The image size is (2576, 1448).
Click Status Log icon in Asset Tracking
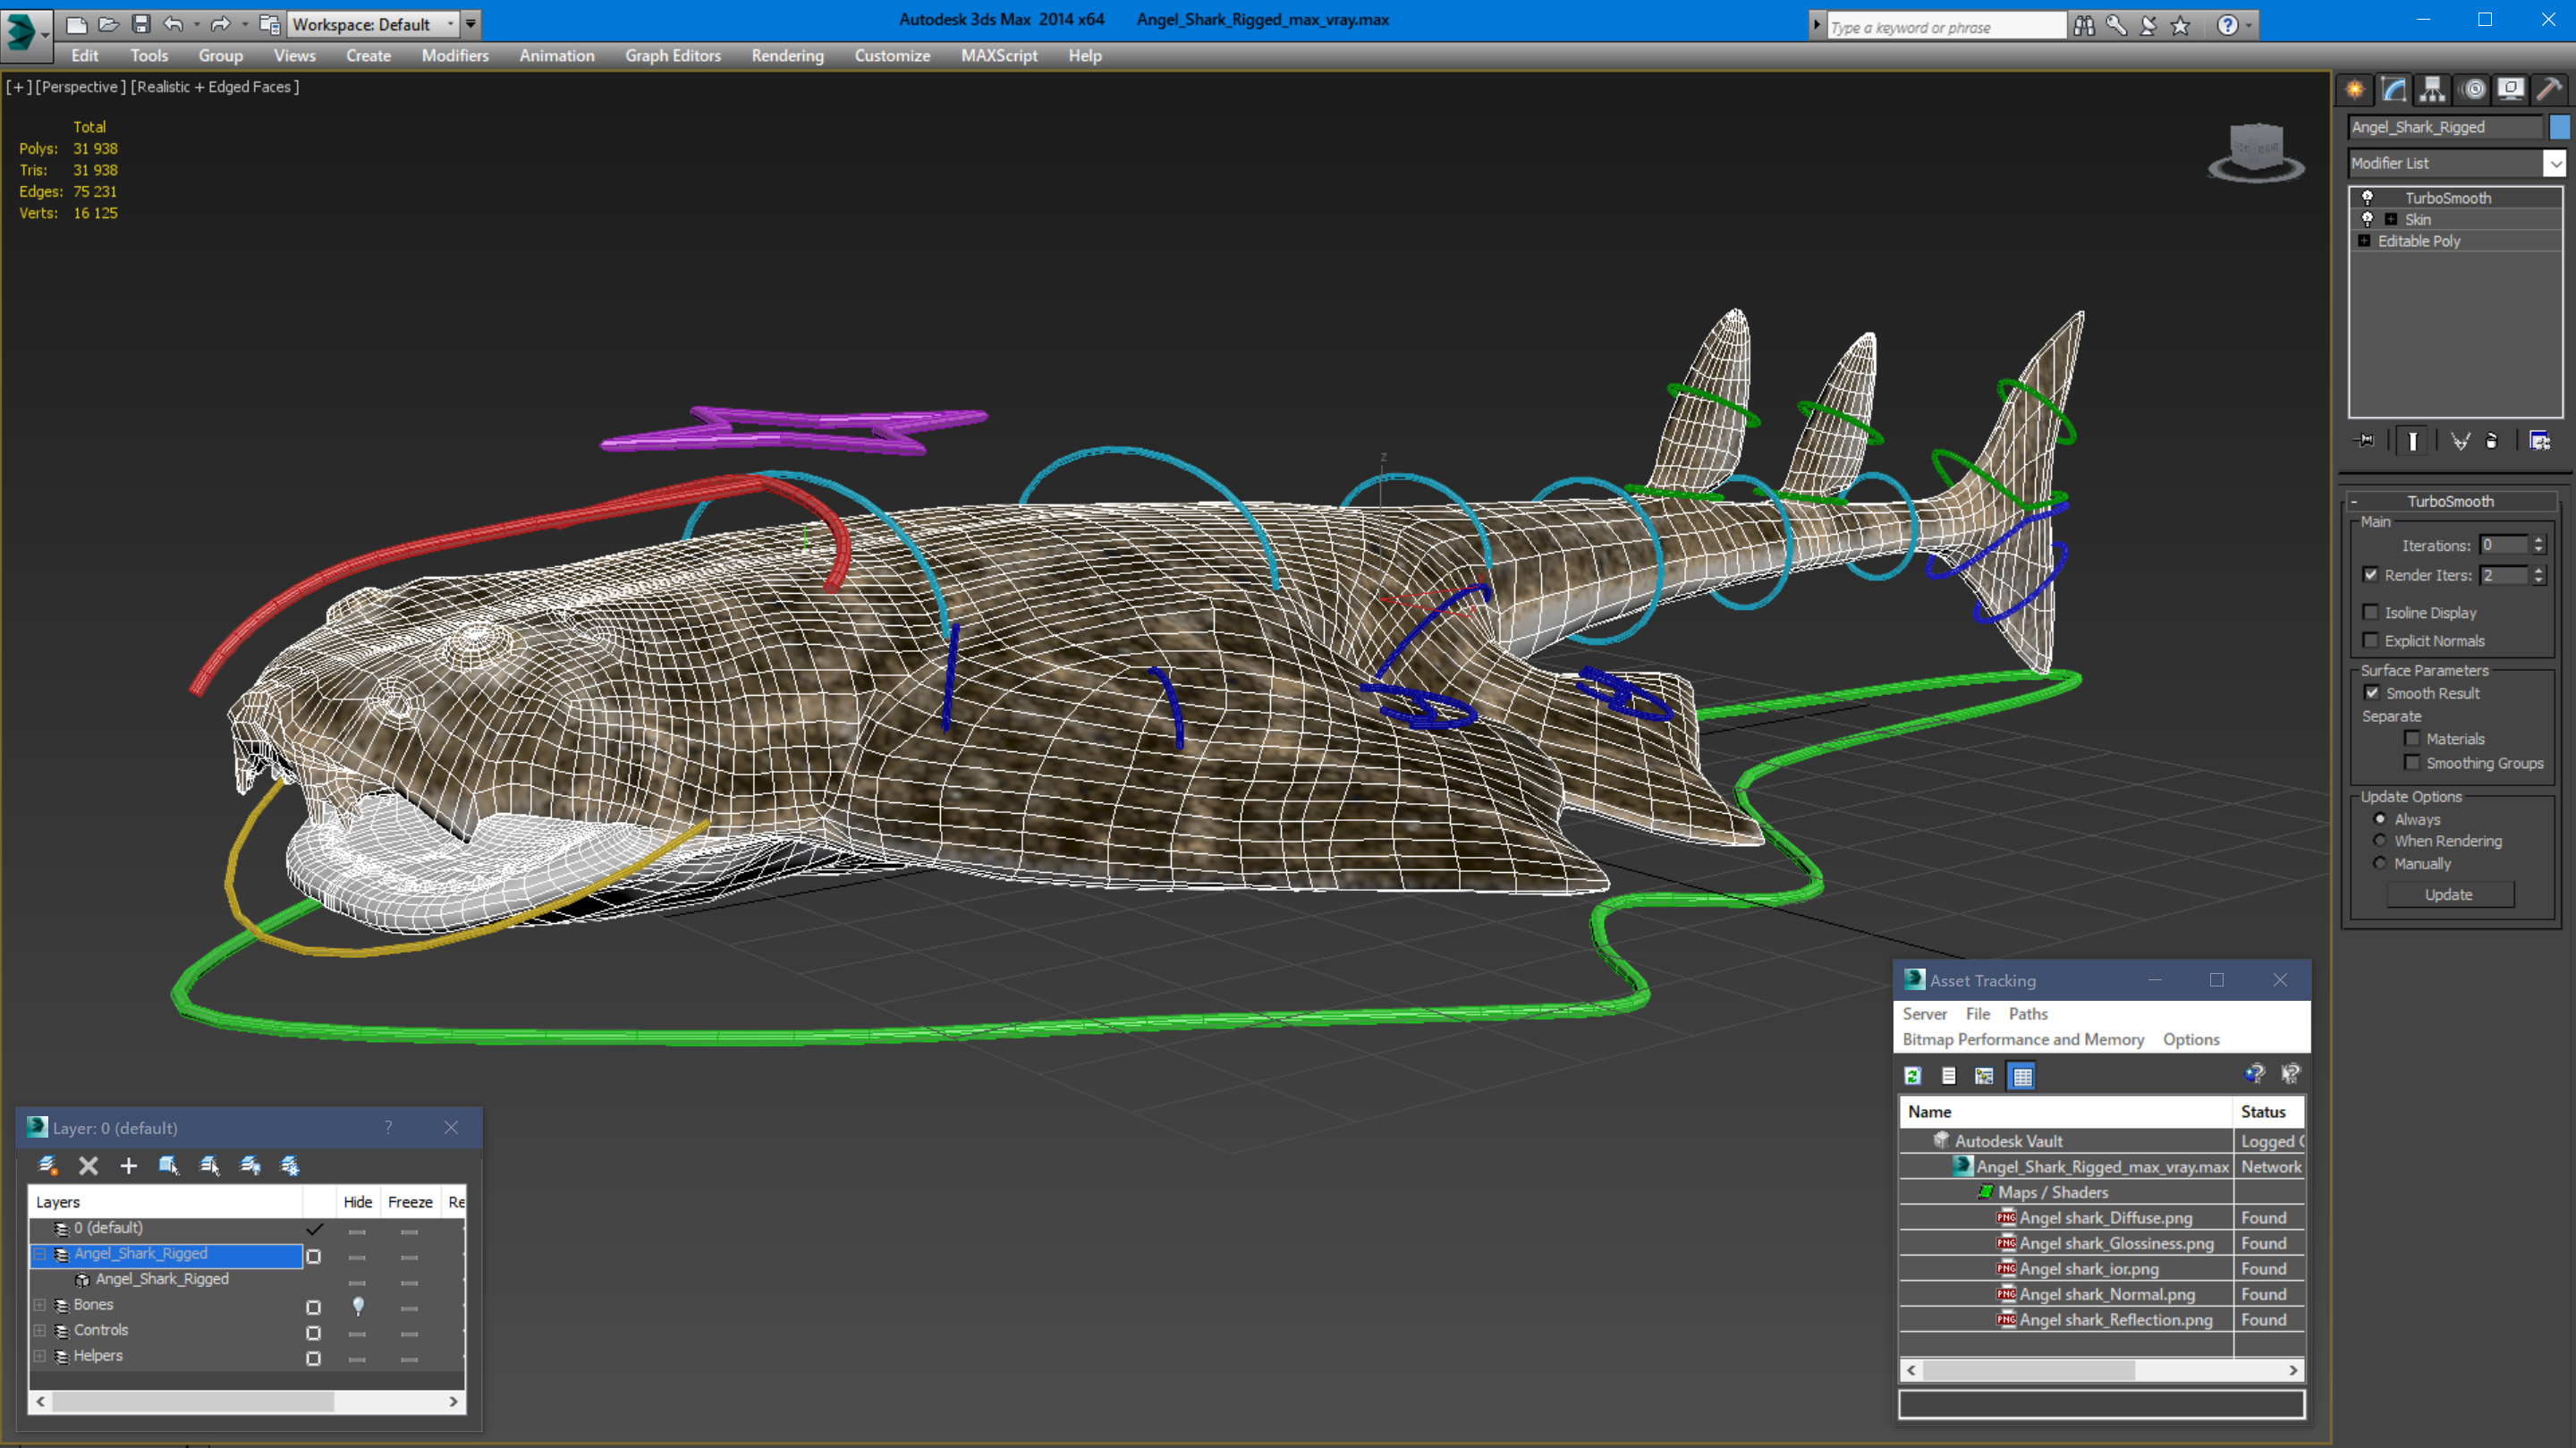click(x=1949, y=1076)
